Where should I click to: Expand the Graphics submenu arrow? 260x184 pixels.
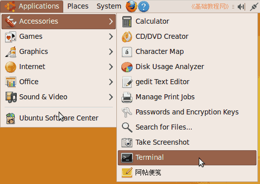pyautogui.click(x=111, y=51)
